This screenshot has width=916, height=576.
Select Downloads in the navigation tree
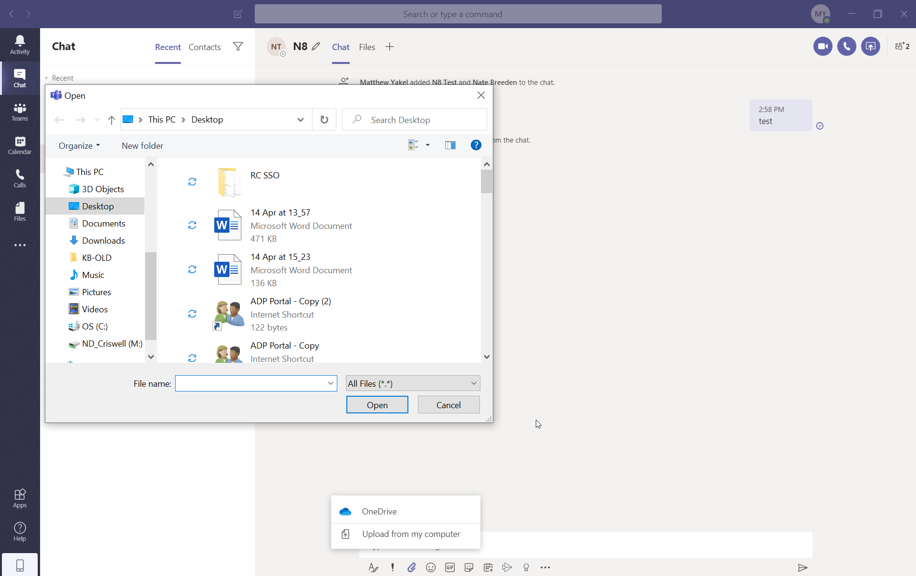(x=103, y=241)
